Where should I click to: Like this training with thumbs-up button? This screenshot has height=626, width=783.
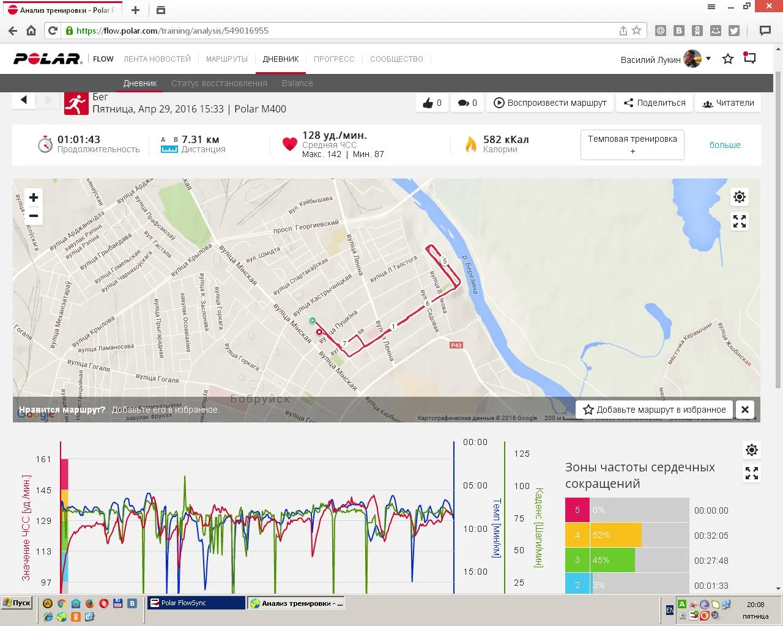coord(432,103)
